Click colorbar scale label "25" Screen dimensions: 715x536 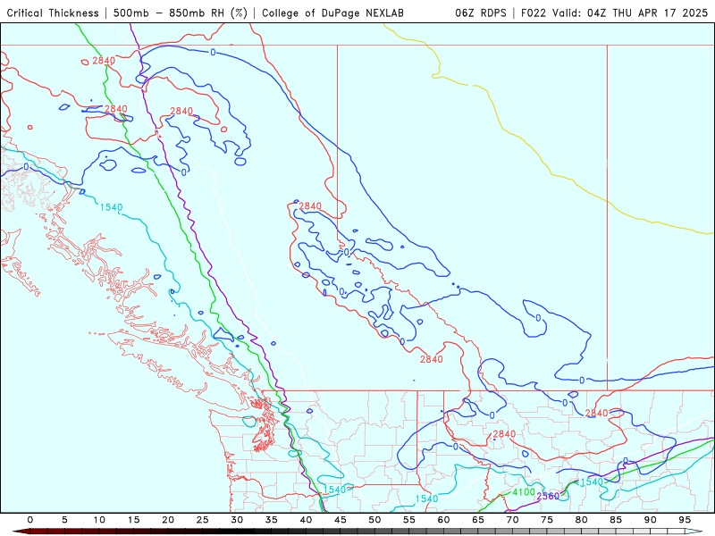point(203,520)
